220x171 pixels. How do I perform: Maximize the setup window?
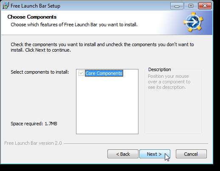pyautogui.click(x=191, y=6)
